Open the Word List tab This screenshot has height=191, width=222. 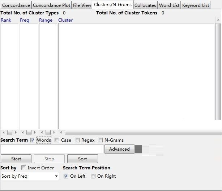point(169,5)
